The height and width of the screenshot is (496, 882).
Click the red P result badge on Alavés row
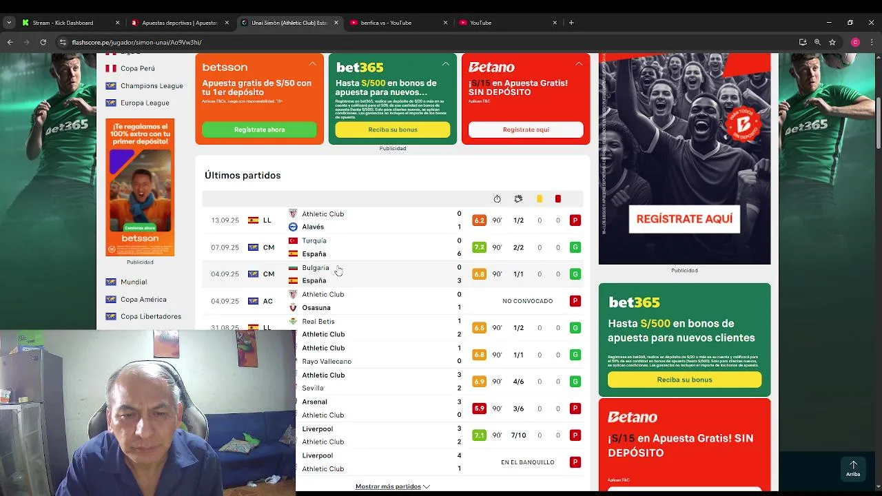[575, 220]
